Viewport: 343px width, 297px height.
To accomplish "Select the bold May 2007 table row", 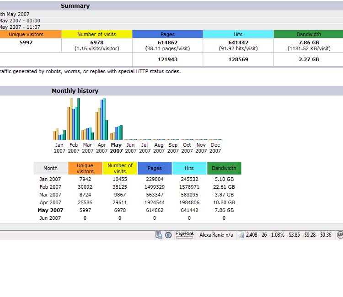I will [50, 210].
